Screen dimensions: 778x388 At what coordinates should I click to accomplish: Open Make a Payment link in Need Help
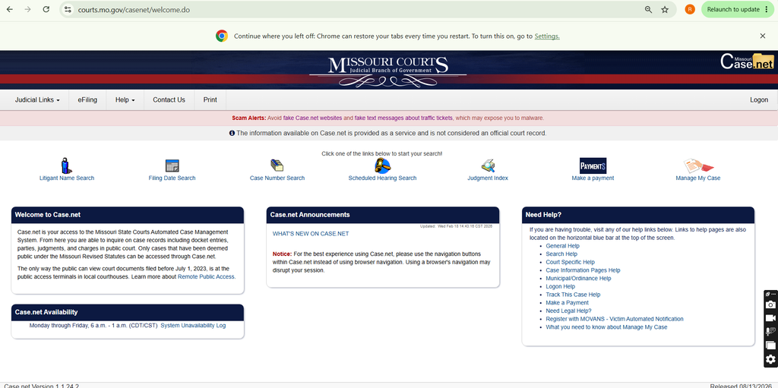coord(567,303)
